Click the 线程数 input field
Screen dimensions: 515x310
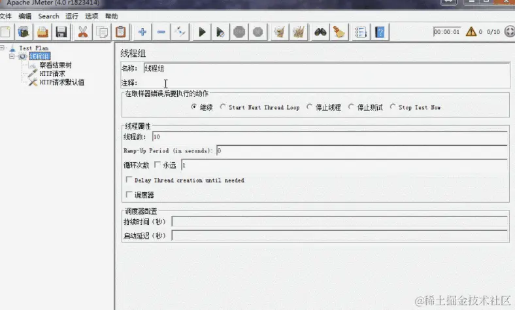tap(330, 137)
